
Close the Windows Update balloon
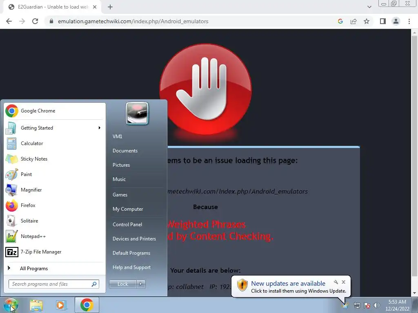click(344, 282)
